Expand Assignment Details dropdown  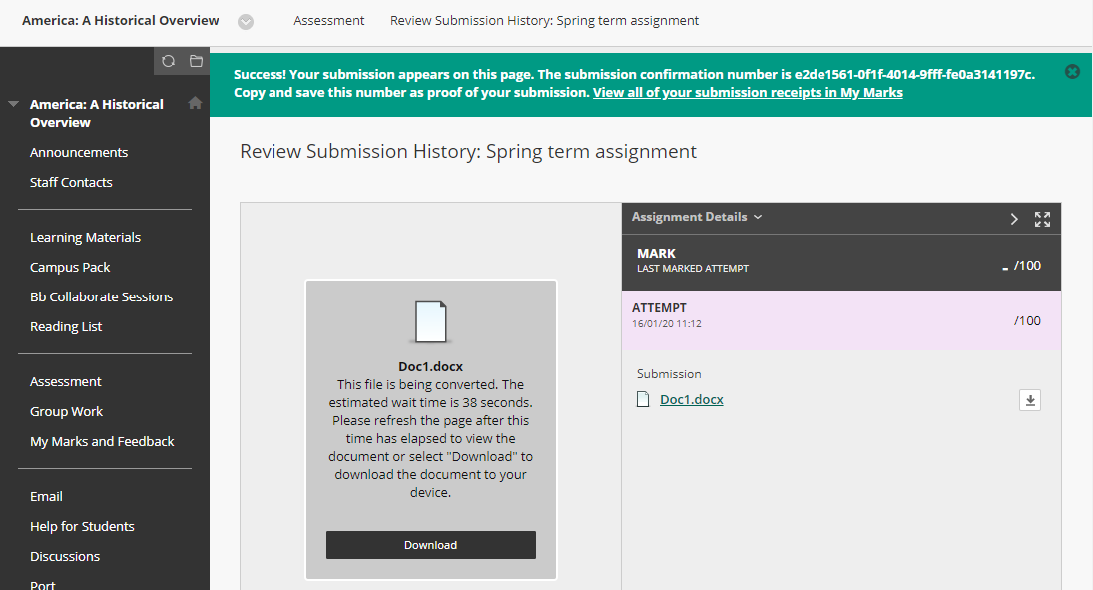[x=697, y=217]
